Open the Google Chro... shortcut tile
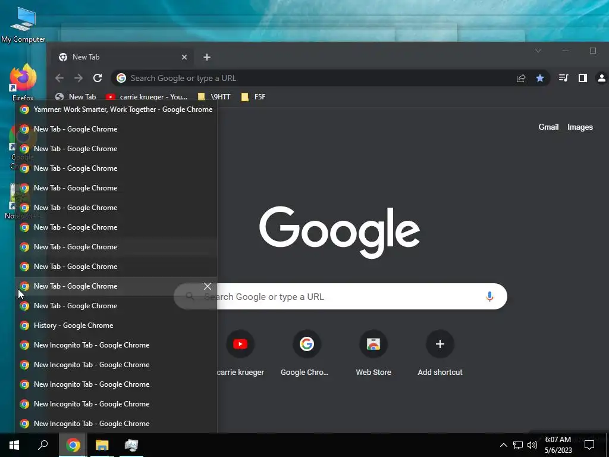This screenshot has height=457, width=609. (306, 353)
